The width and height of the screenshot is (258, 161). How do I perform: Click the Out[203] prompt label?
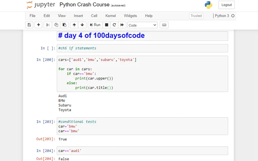pyautogui.click(x=46, y=139)
